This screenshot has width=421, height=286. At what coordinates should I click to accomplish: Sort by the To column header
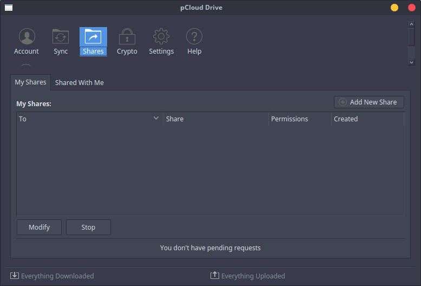[90, 119]
